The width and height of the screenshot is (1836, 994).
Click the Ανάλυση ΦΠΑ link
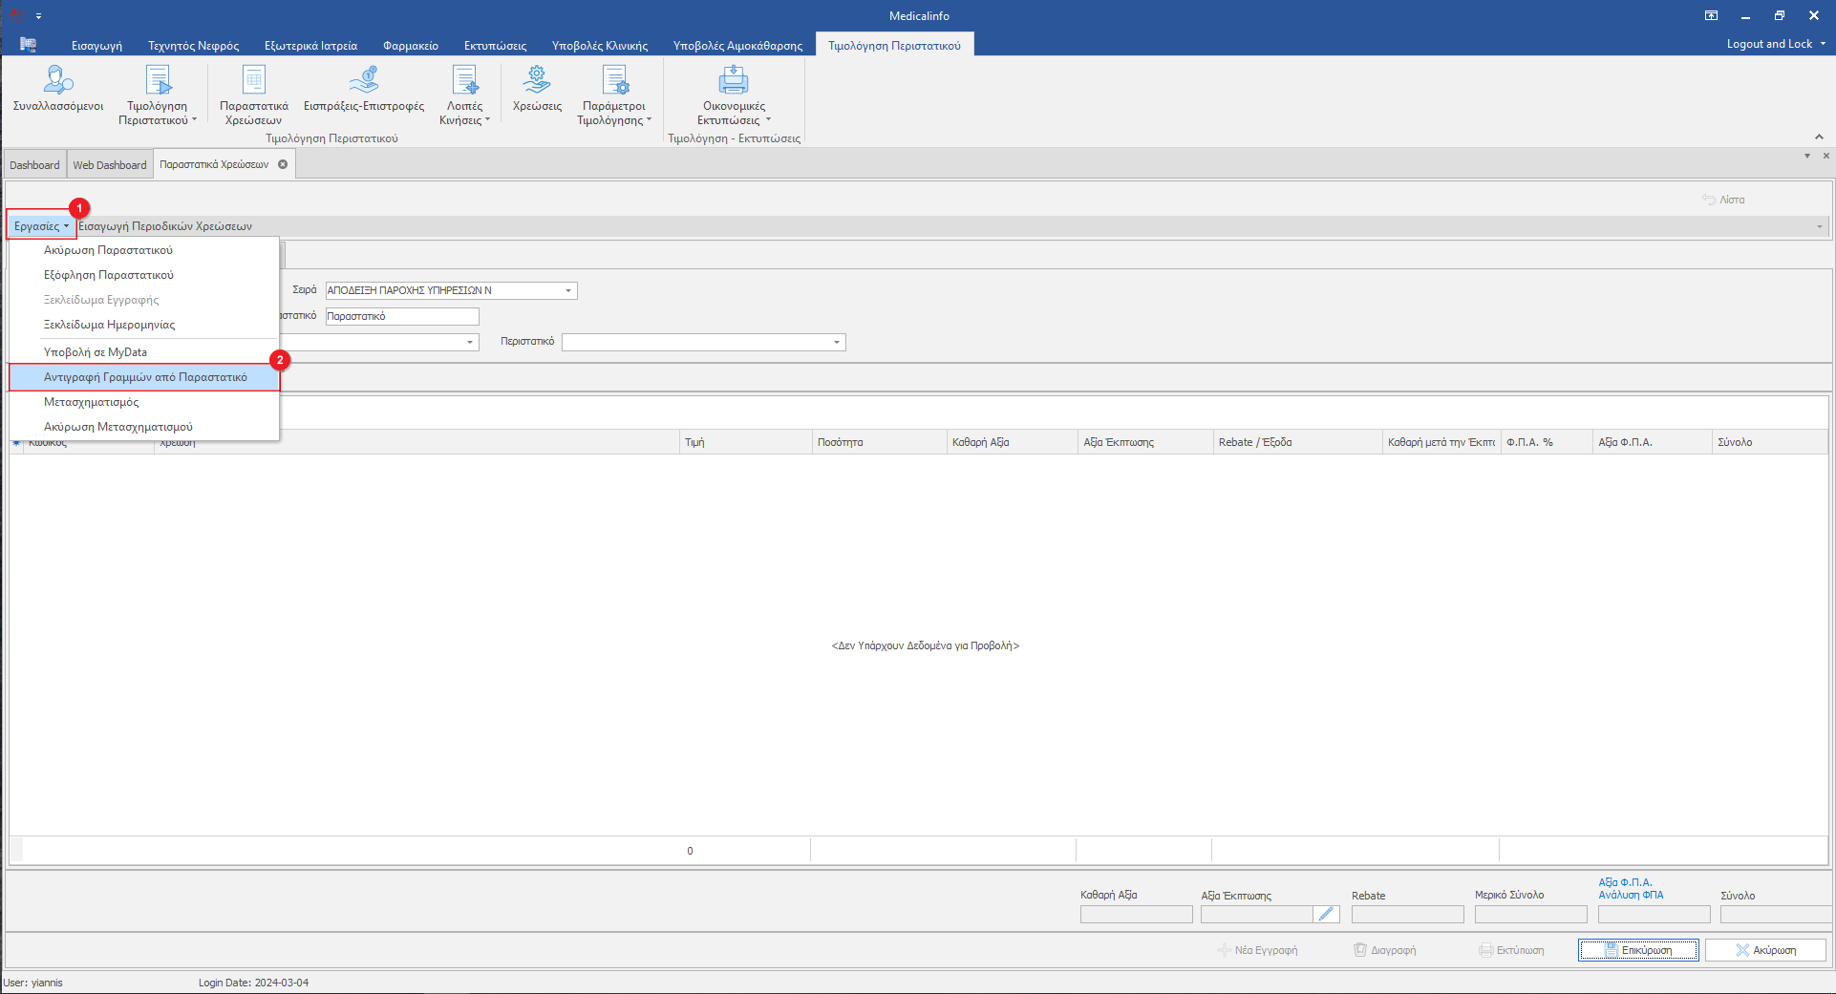pyautogui.click(x=1631, y=895)
